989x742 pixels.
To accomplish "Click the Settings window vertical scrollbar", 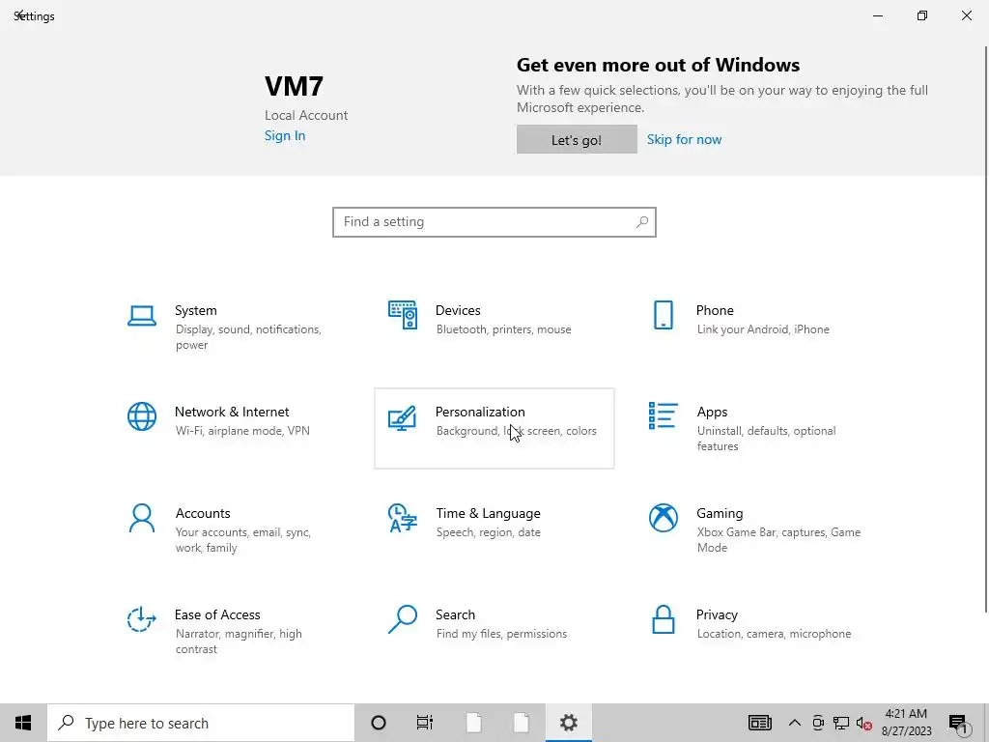I will (985, 328).
